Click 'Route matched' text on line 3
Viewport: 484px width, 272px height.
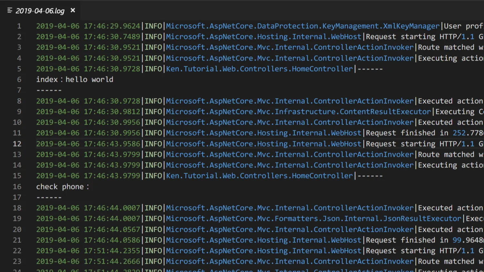point(446,47)
